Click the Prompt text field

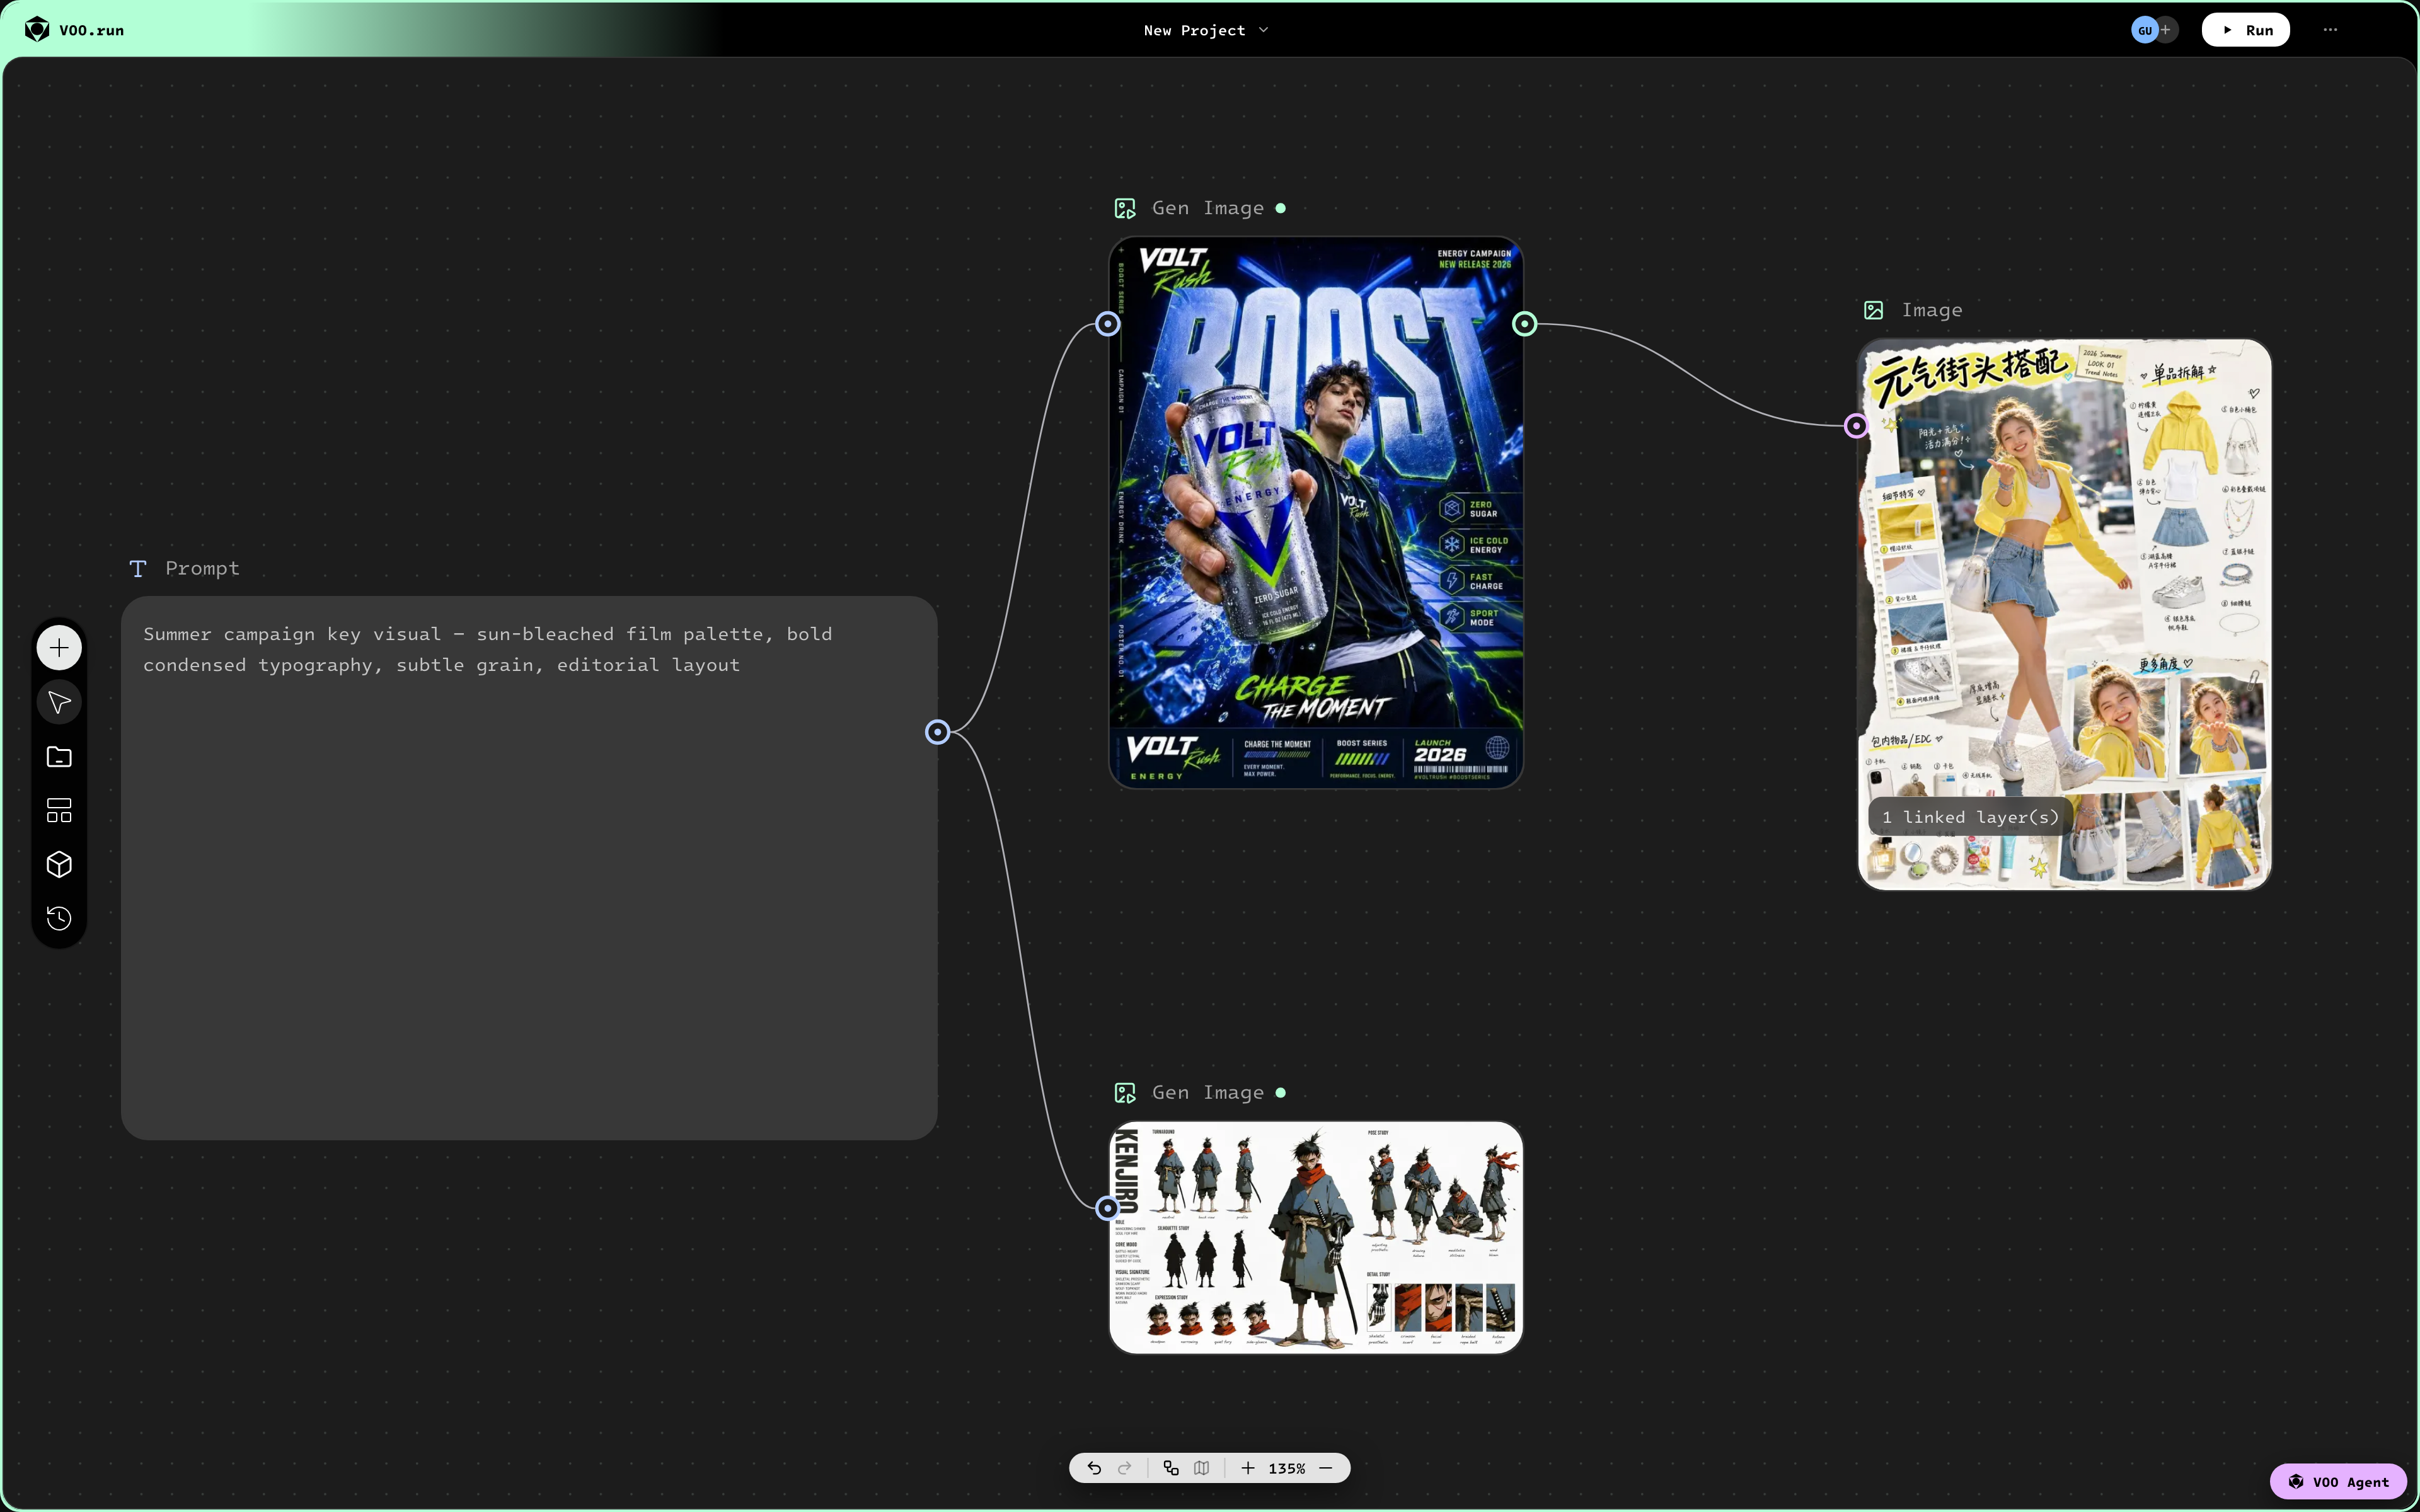[529, 868]
